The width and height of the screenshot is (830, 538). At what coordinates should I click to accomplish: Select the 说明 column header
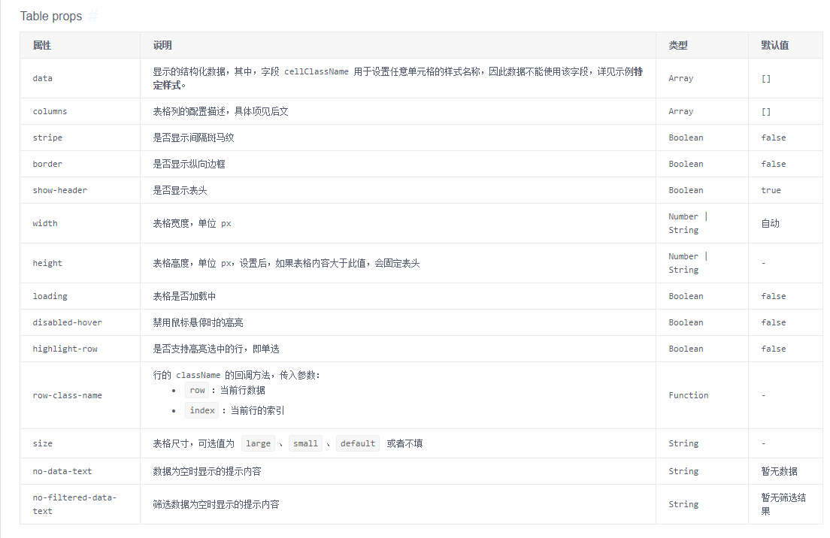162,45
